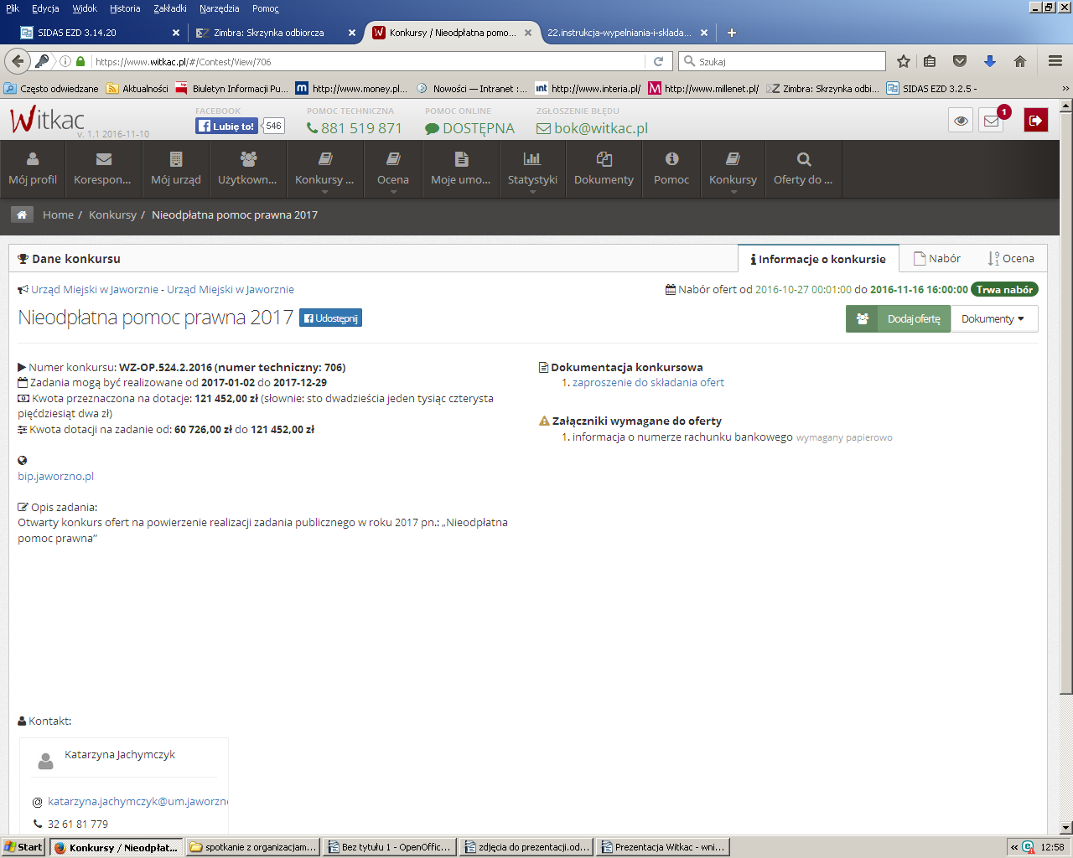This screenshot has width=1073, height=858.
Task: Expand first Konkursy menu with dropdown arrow
Action: pyautogui.click(x=325, y=168)
